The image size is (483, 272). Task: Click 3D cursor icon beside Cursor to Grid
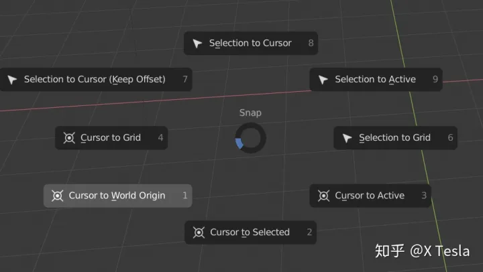tap(69, 137)
